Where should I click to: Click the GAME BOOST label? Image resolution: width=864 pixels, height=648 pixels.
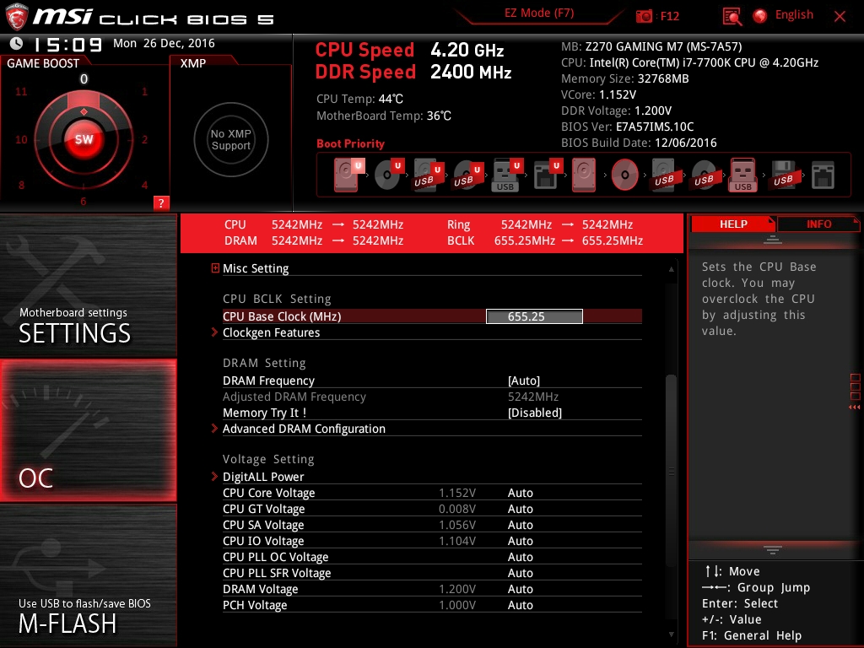[43, 63]
